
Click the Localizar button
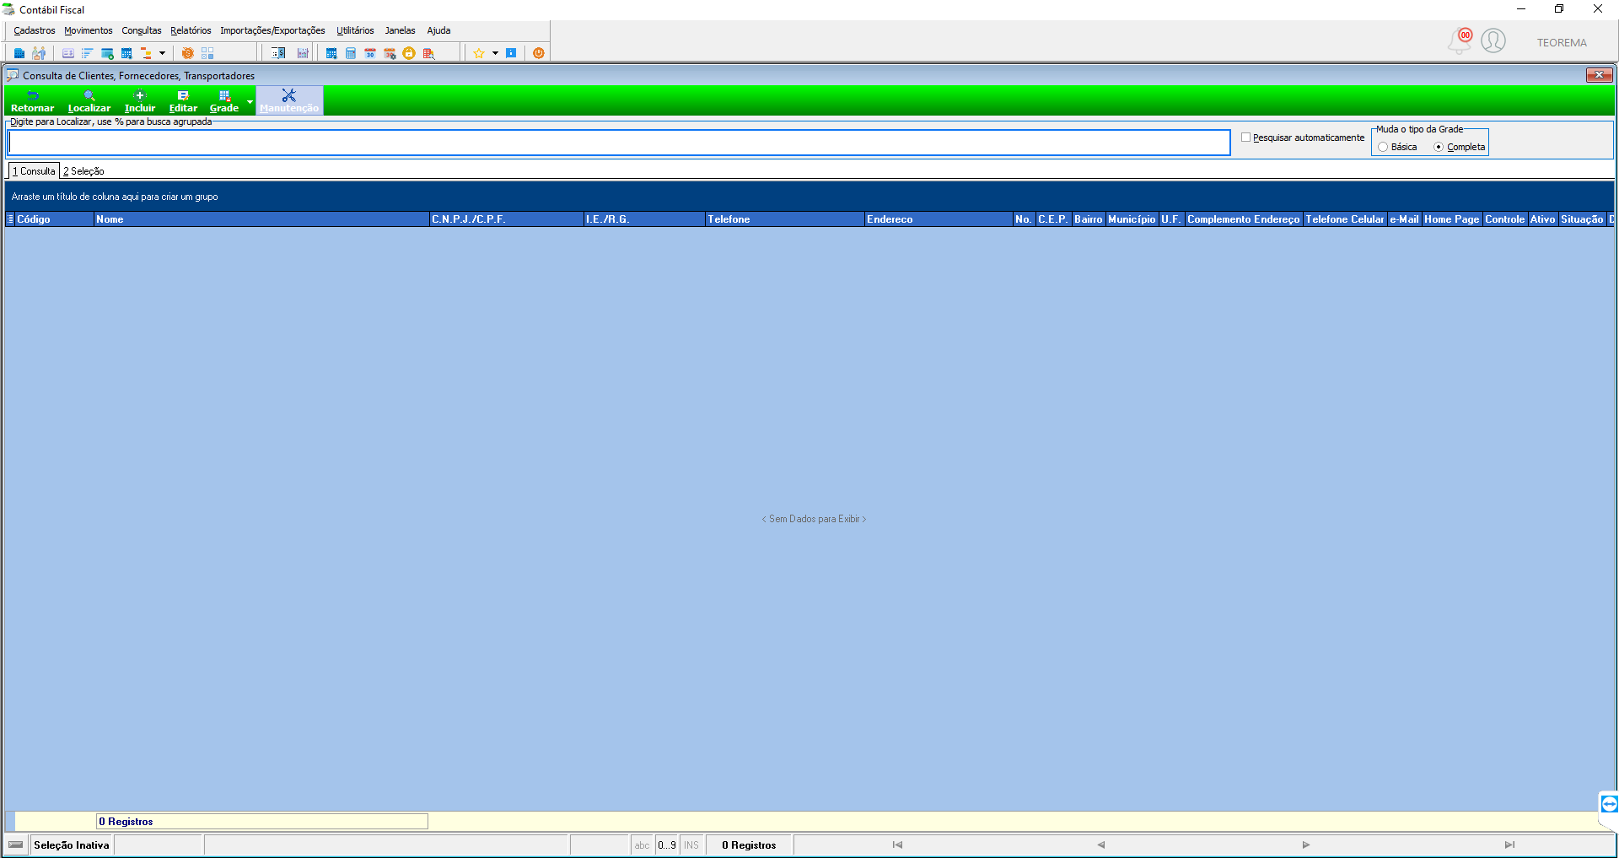(x=89, y=100)
